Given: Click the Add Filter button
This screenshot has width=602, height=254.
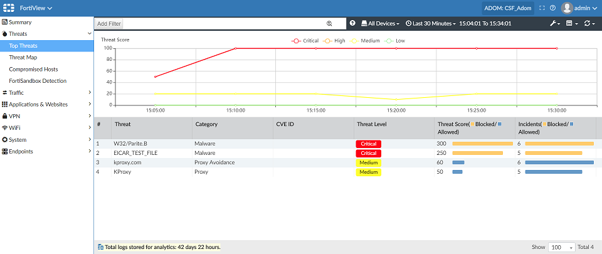Looking at the screenshot, I should (x=109, y=24).
